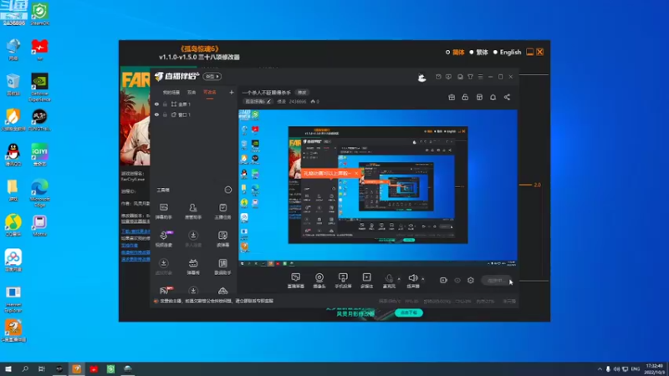This screenshot has height=376, width=669.
Task: Open Microsoft Edge desktop shortcut
Action: [x=39, y=193]
